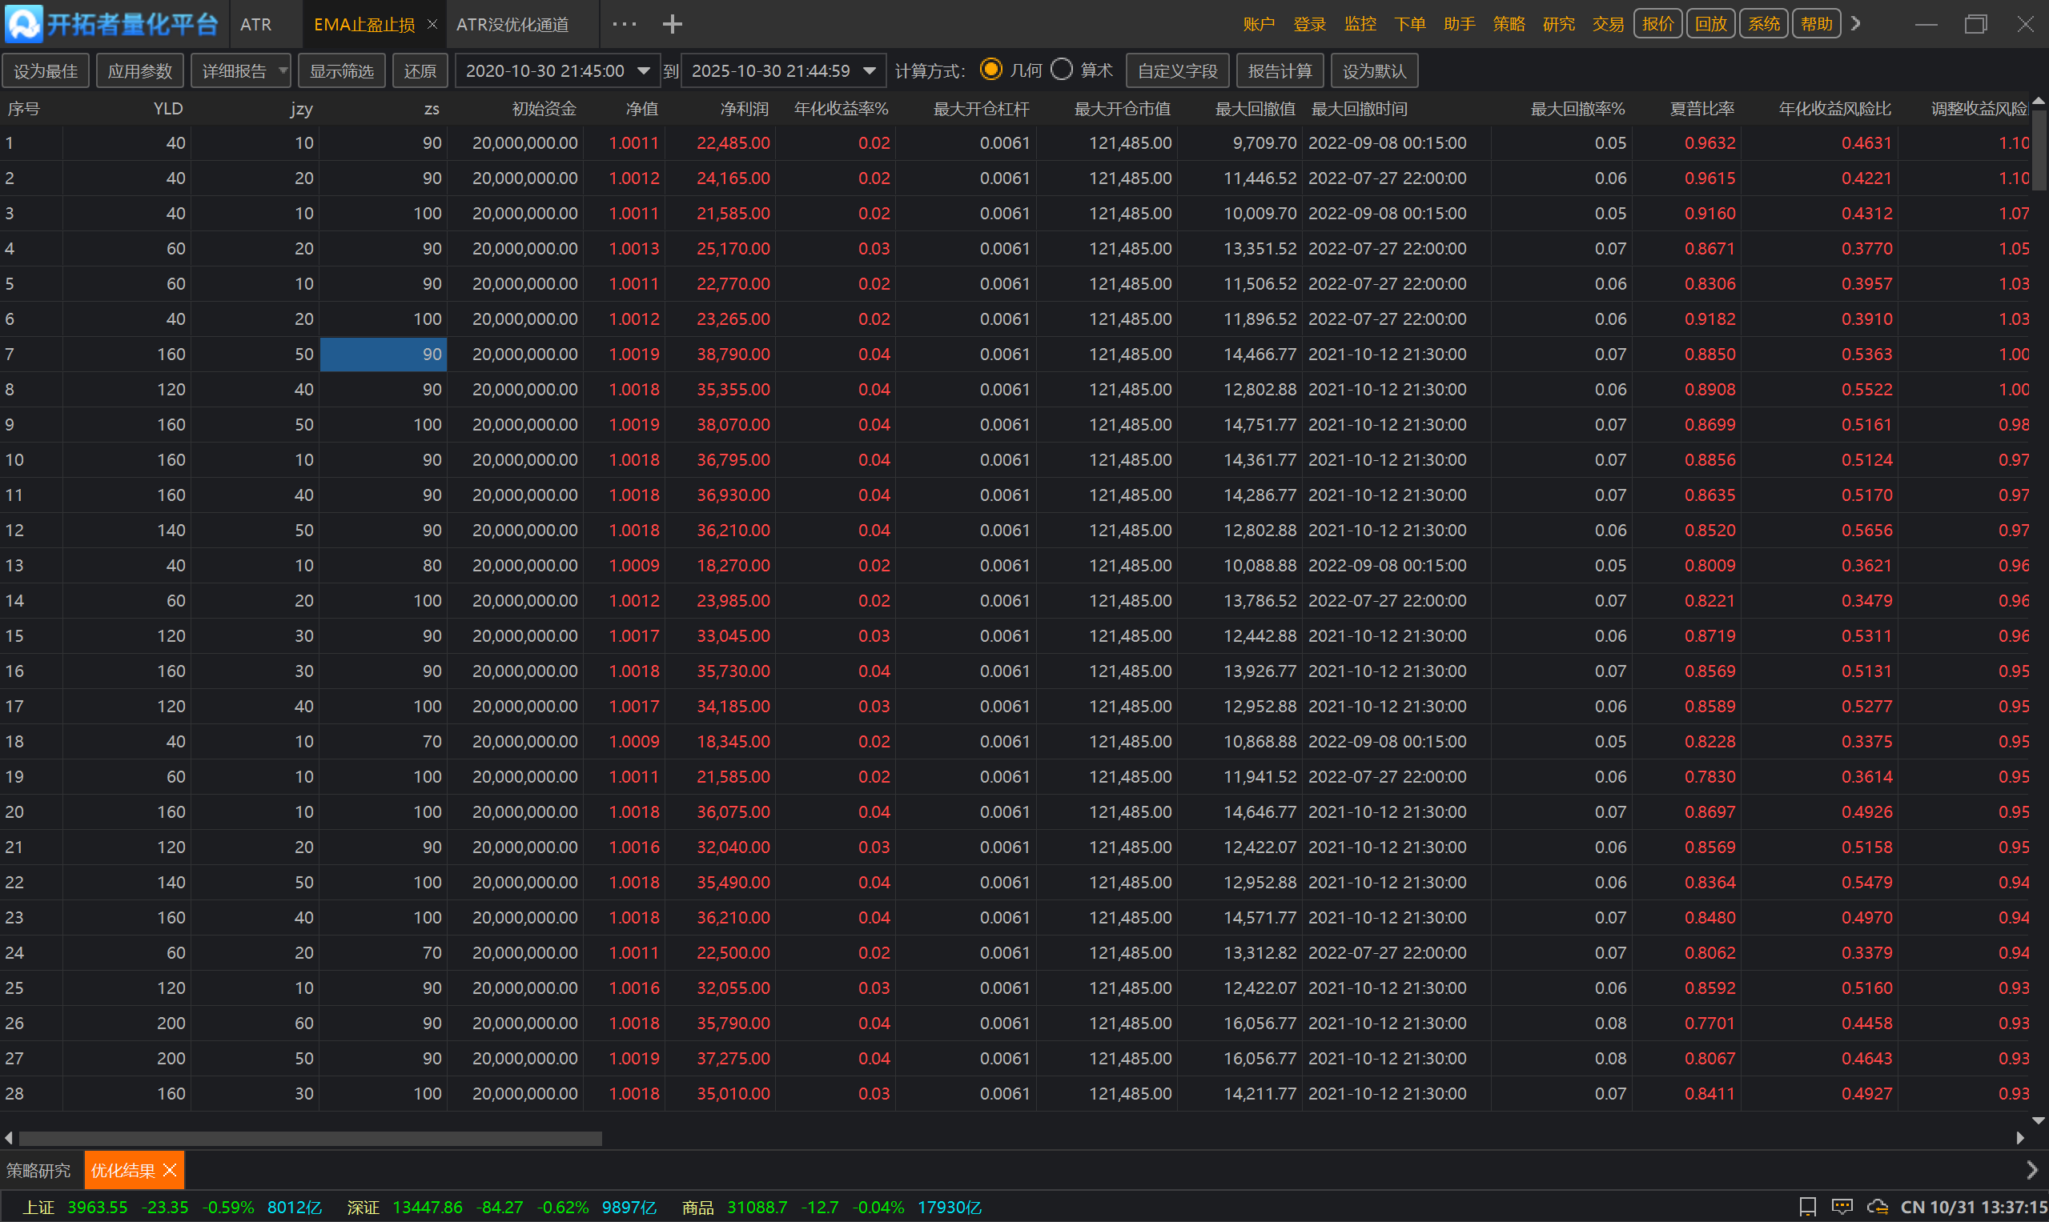Close the EMA止盈止损 tab

tap(432, 25)
